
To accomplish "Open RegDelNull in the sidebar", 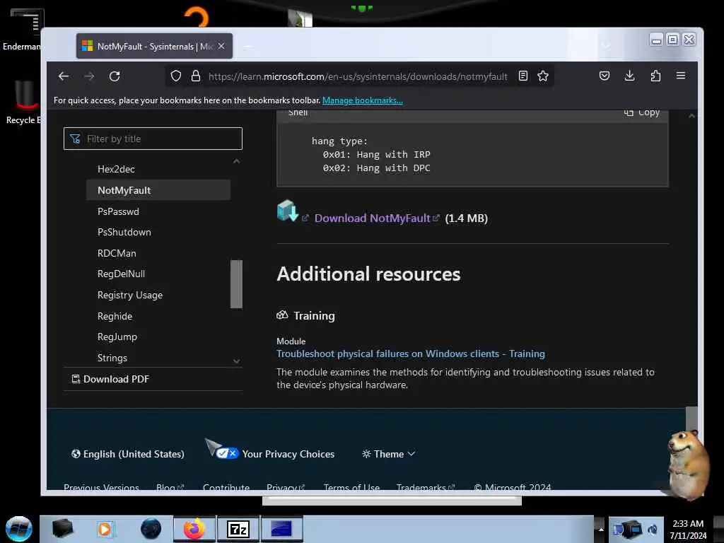I will coord(121,274).
